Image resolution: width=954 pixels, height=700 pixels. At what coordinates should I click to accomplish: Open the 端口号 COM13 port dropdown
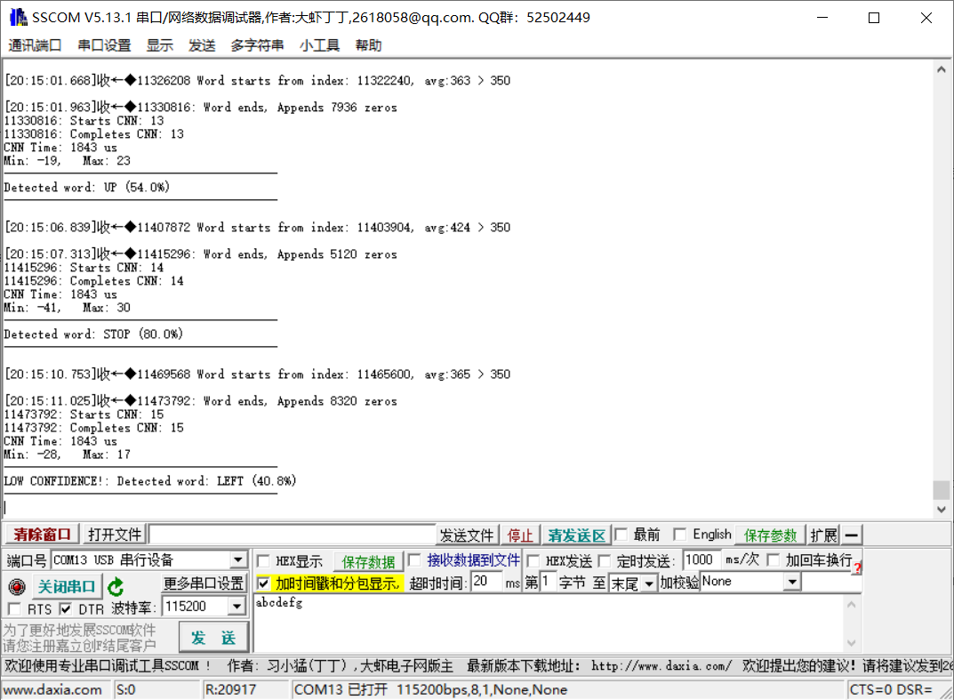tap(237, 559)
